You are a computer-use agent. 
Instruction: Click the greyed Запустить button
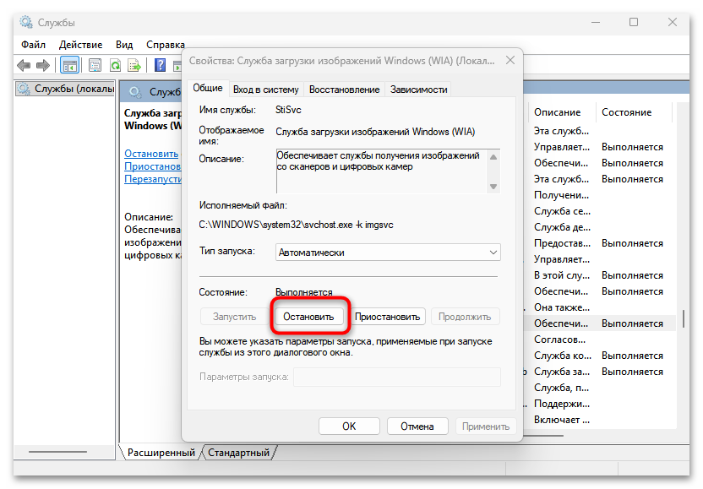point(234,317)
